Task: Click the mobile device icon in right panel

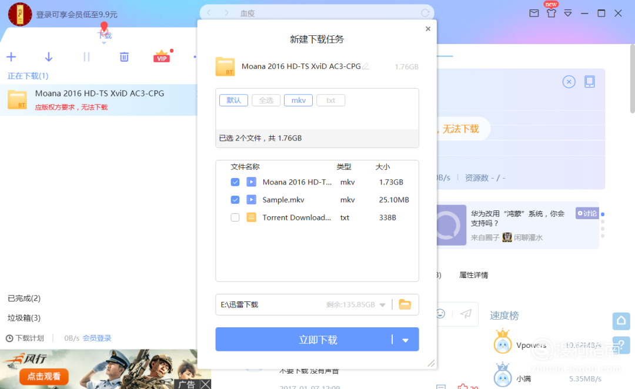Action: tap(590, 82)
